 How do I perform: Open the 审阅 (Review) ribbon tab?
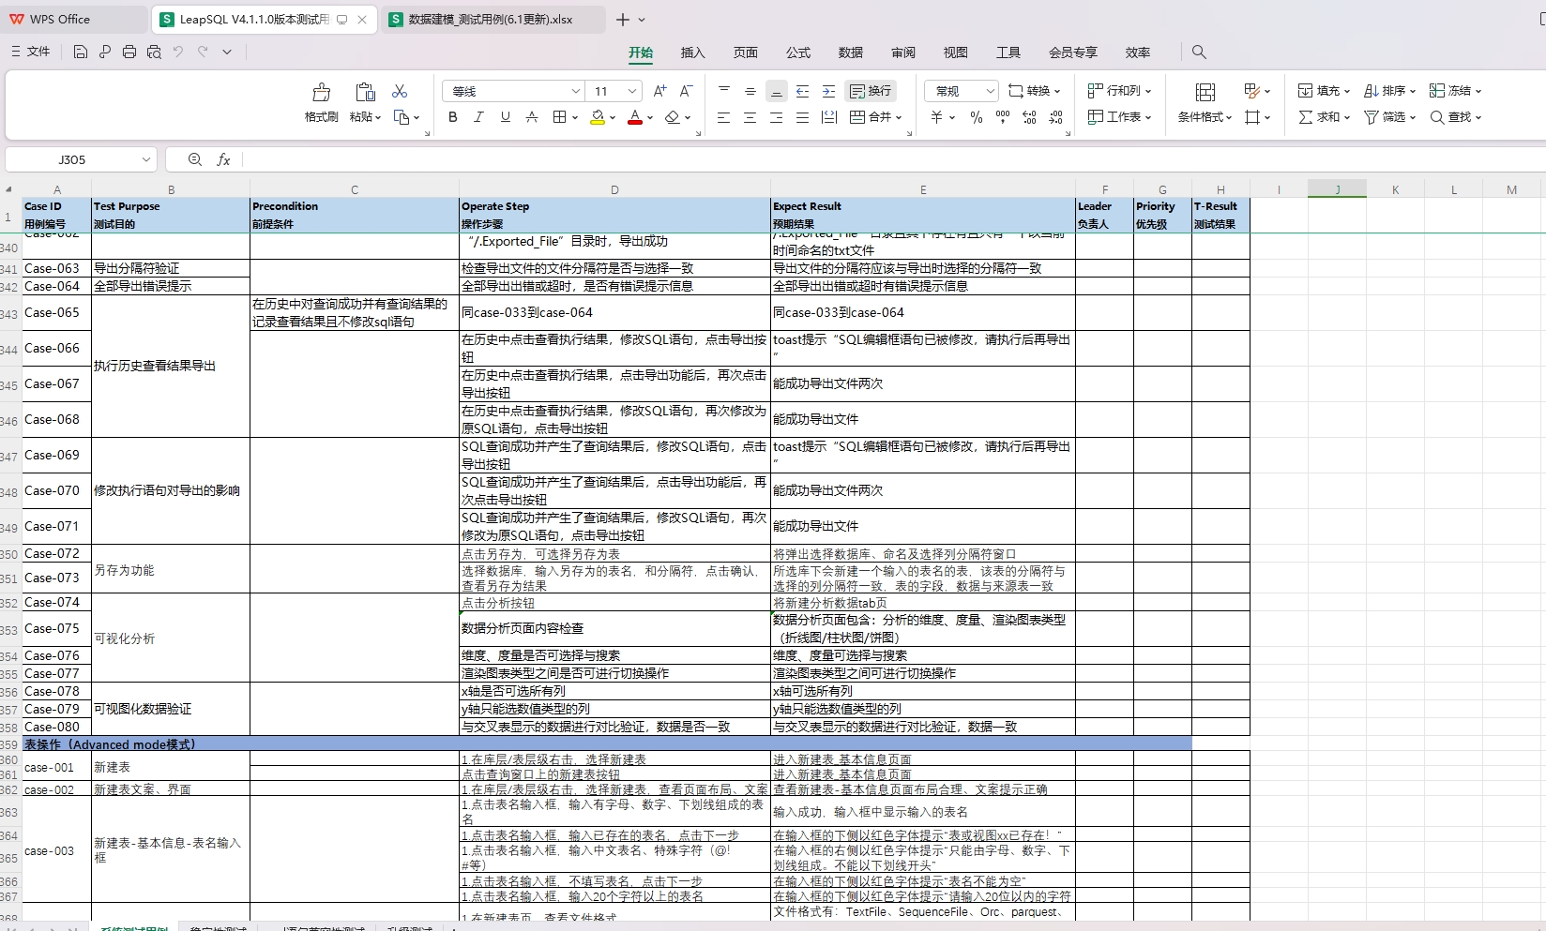[903, 53]
